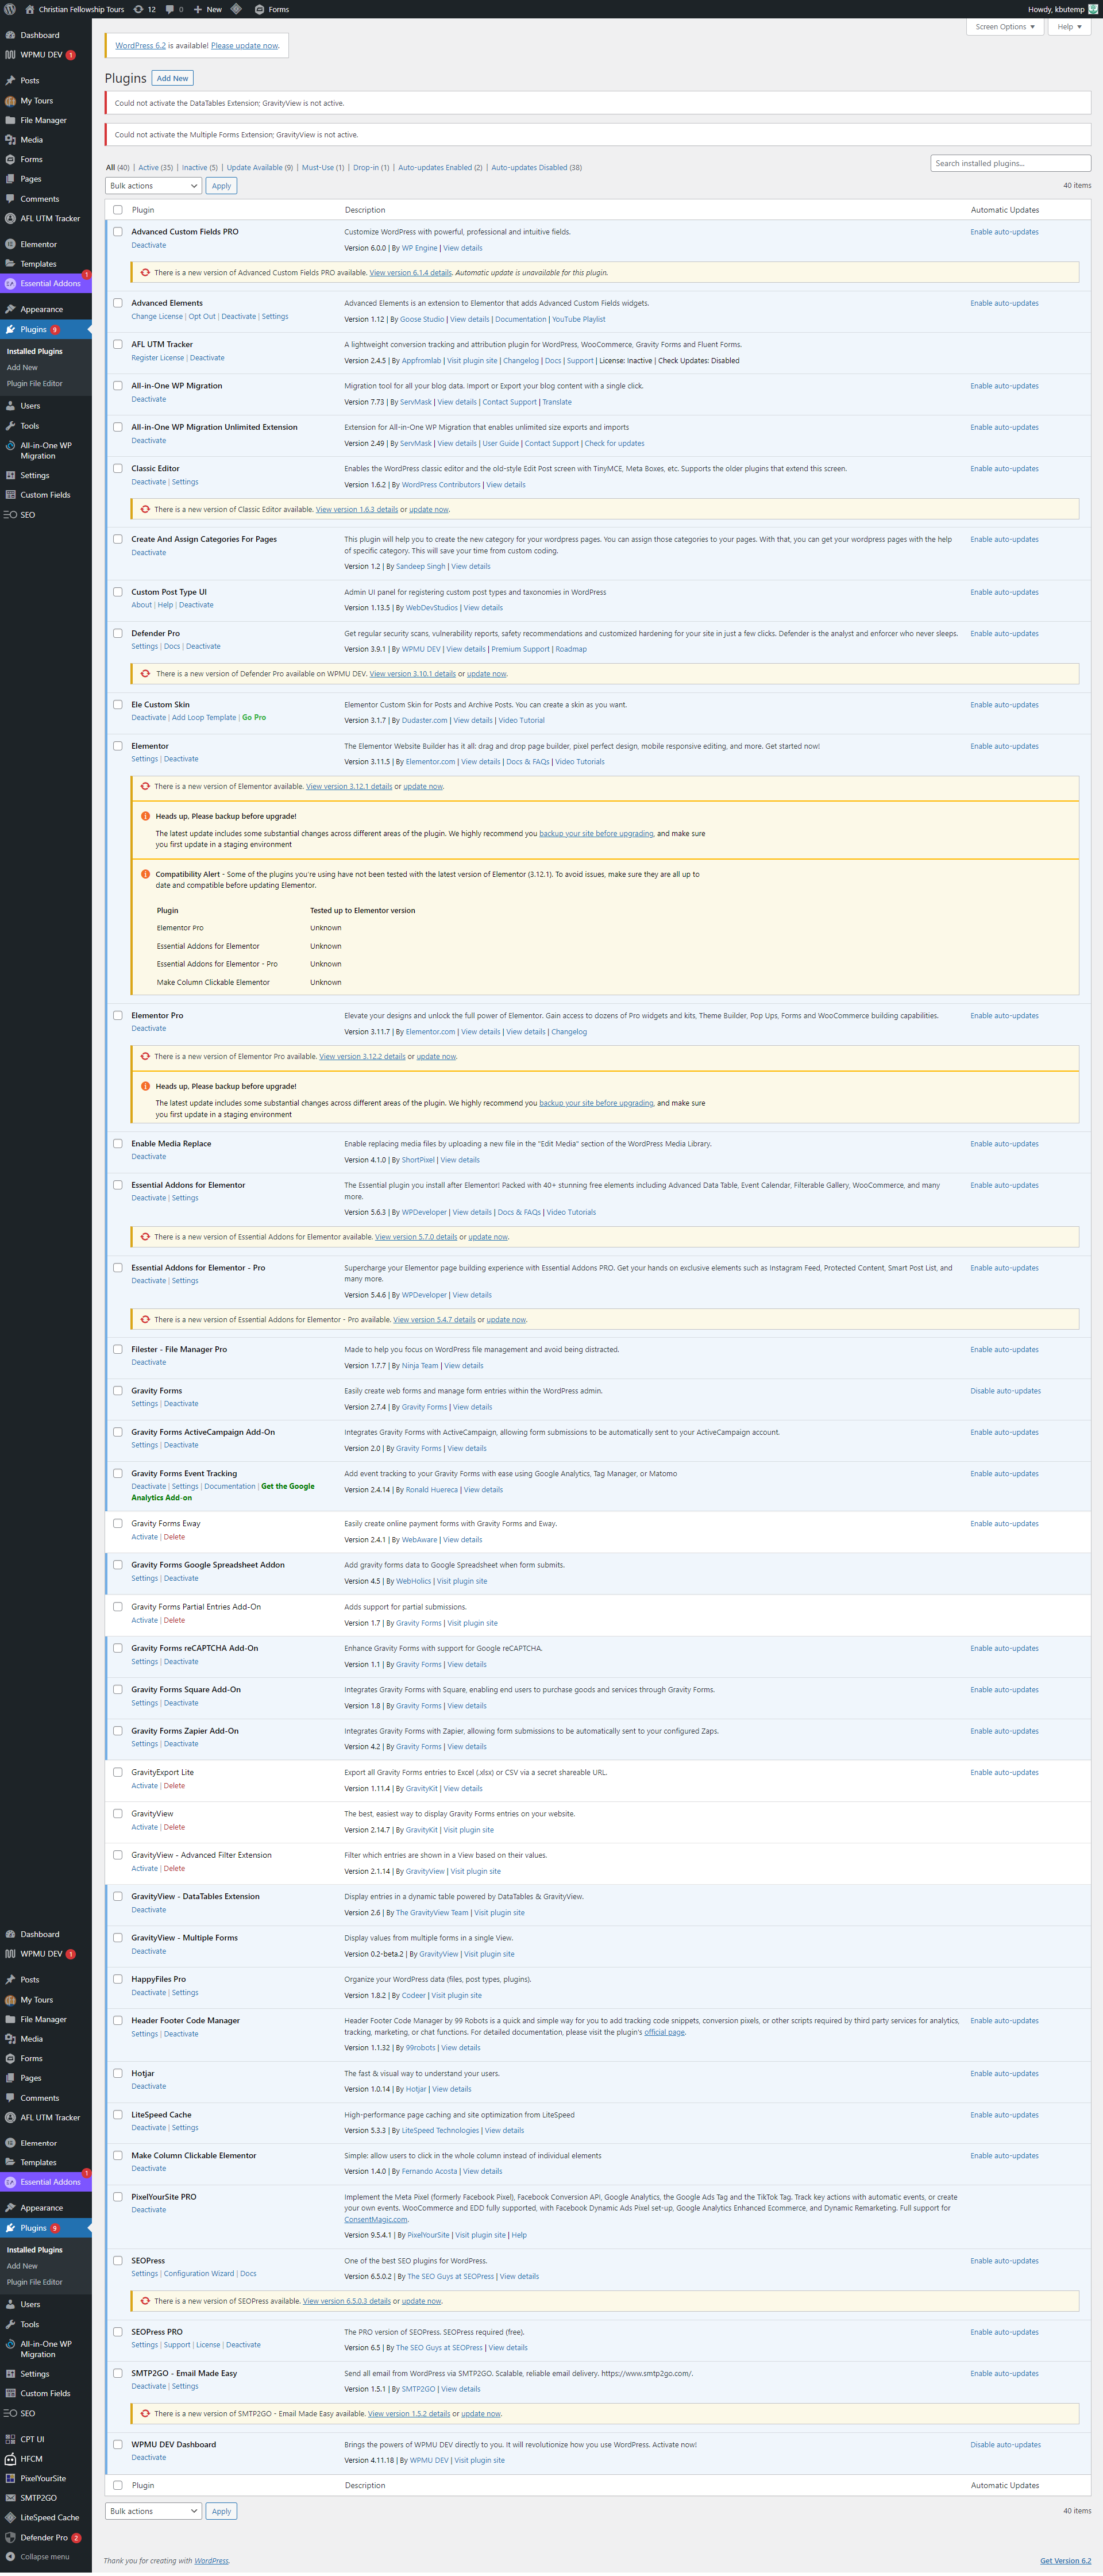Open the top Bulk actions dropdown

point(153,186)
